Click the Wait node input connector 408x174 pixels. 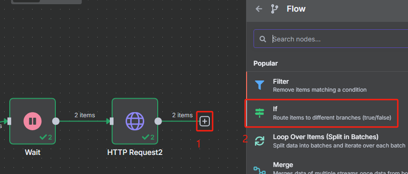tap(9, 121)
